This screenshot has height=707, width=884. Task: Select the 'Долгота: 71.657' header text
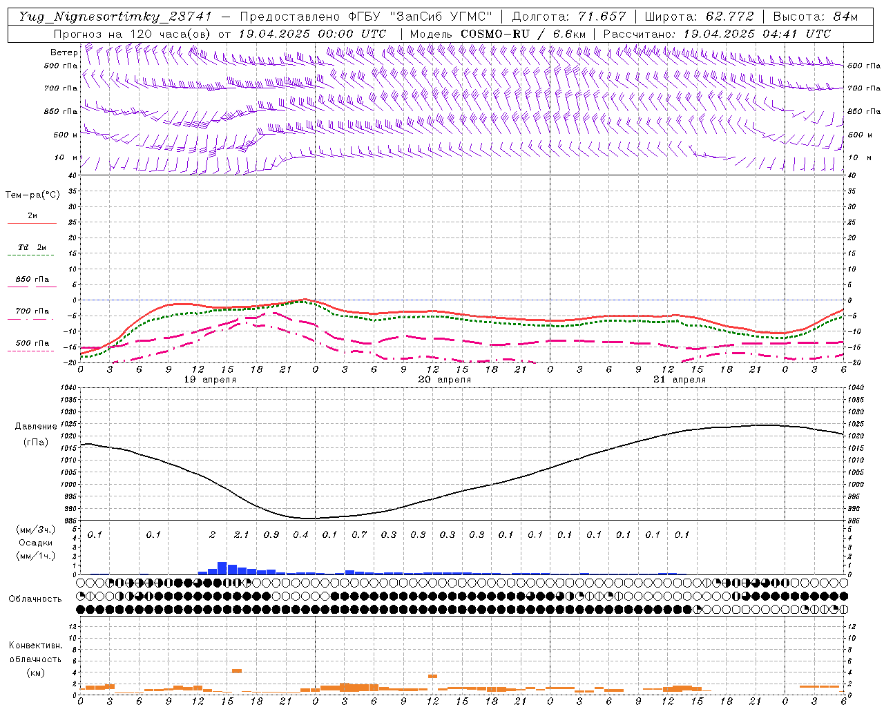(569, 17)
